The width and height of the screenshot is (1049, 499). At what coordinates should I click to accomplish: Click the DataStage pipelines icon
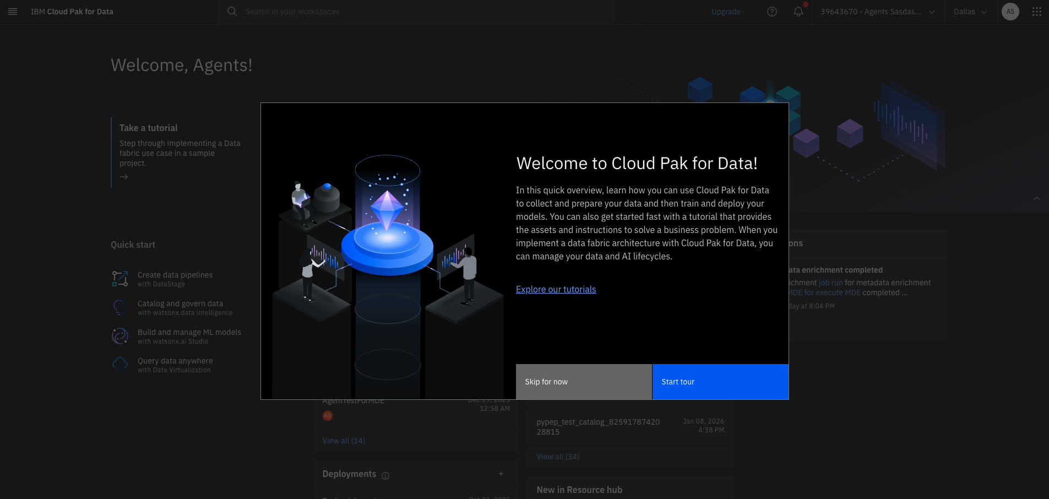pos(120,279)
